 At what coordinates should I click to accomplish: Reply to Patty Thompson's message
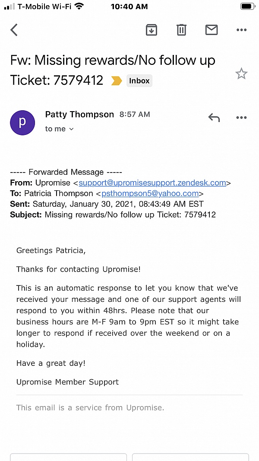[x=214, y=118]
